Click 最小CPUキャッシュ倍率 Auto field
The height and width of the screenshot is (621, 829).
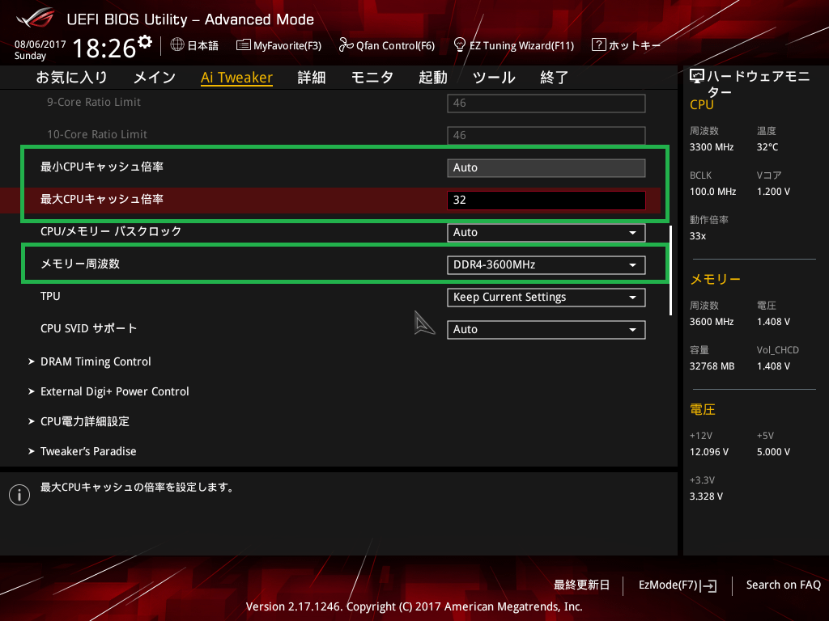click(x=546, y=168)
